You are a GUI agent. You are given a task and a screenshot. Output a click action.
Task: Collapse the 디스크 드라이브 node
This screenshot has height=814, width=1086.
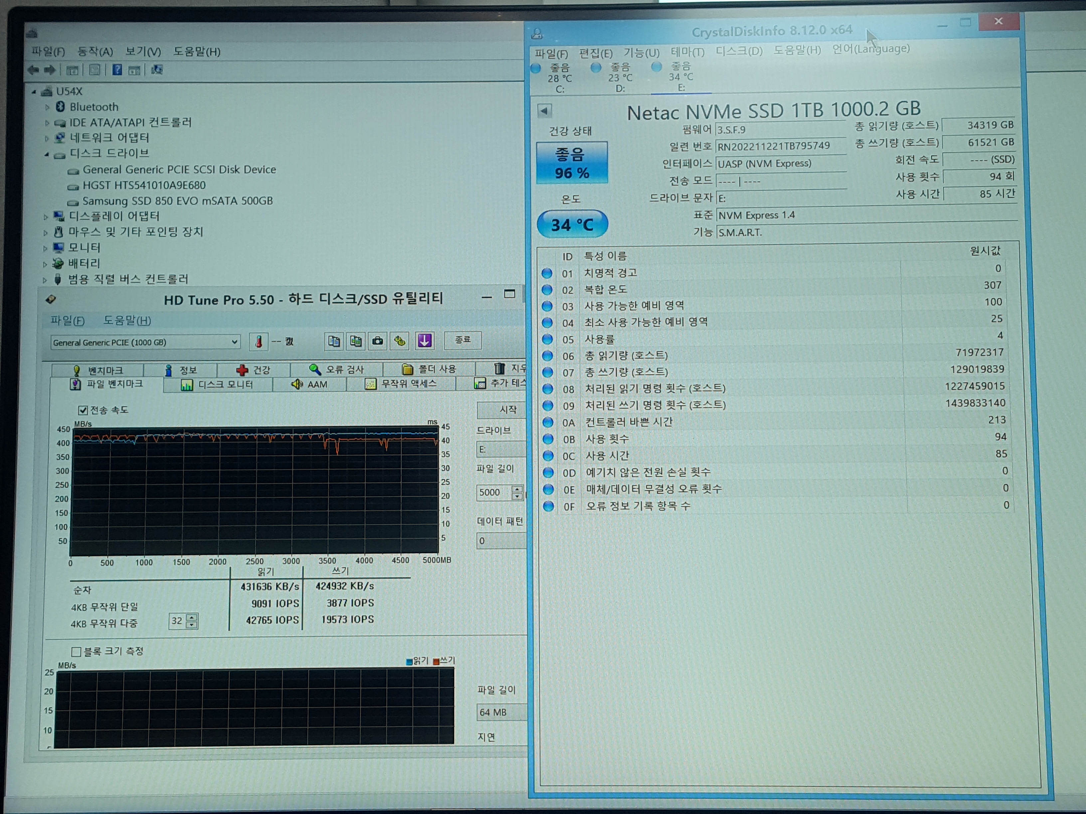pos(47,155)
